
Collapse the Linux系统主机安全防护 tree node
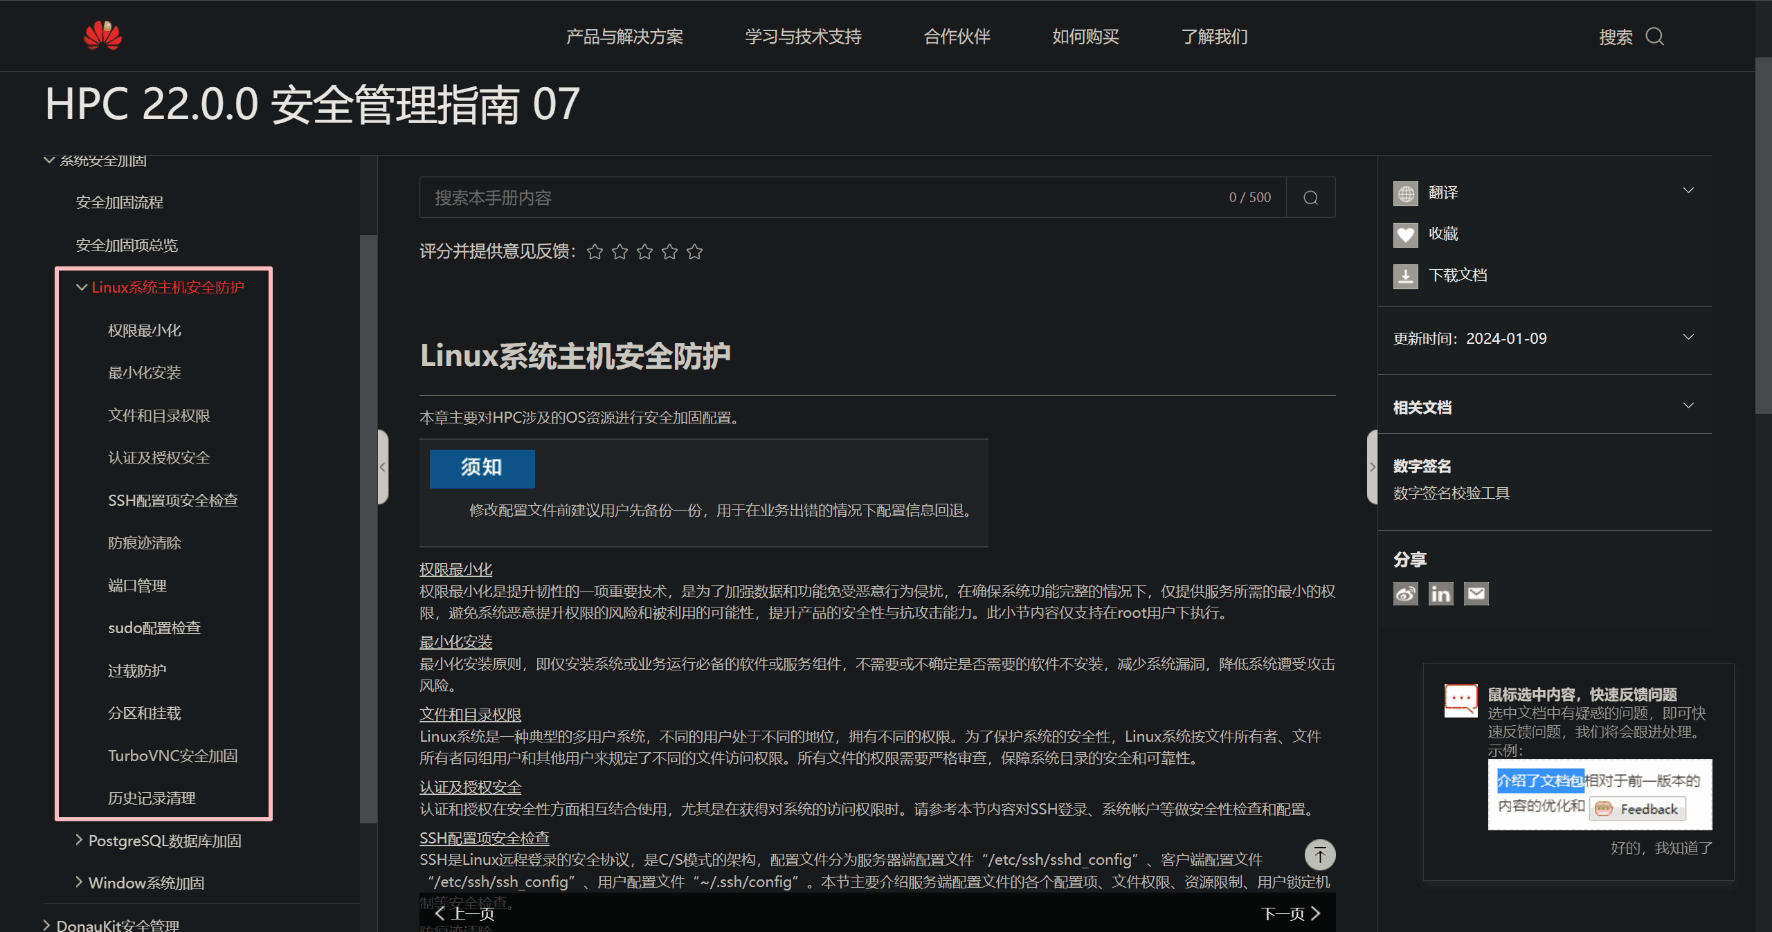[82, 287]
